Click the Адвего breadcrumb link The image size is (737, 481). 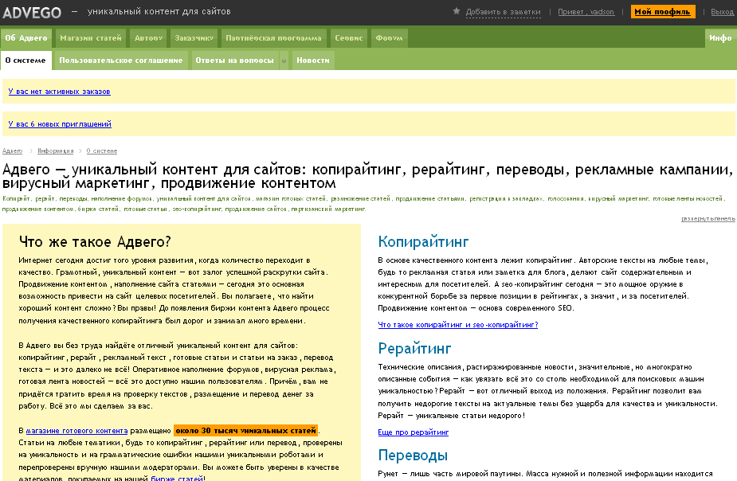12,151
